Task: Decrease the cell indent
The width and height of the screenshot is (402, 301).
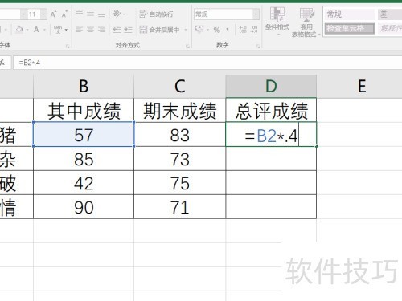Action: [x=117, y=30]
